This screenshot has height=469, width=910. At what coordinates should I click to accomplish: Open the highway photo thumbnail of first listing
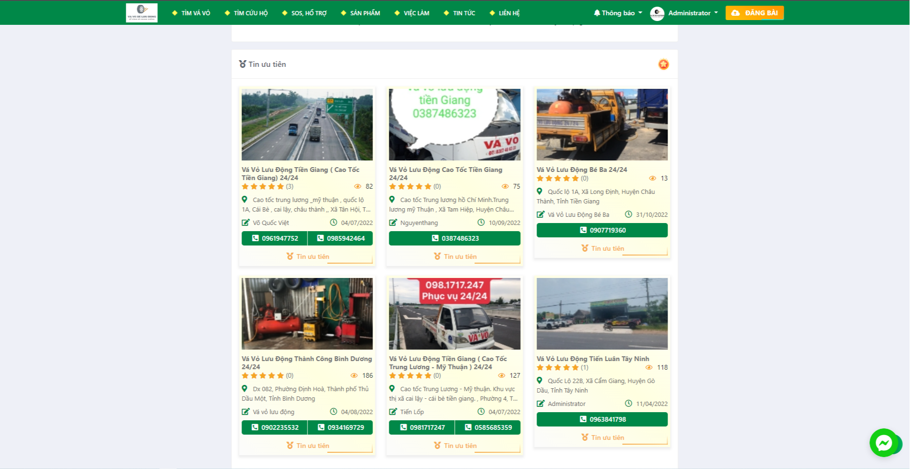tap(307, 125)
